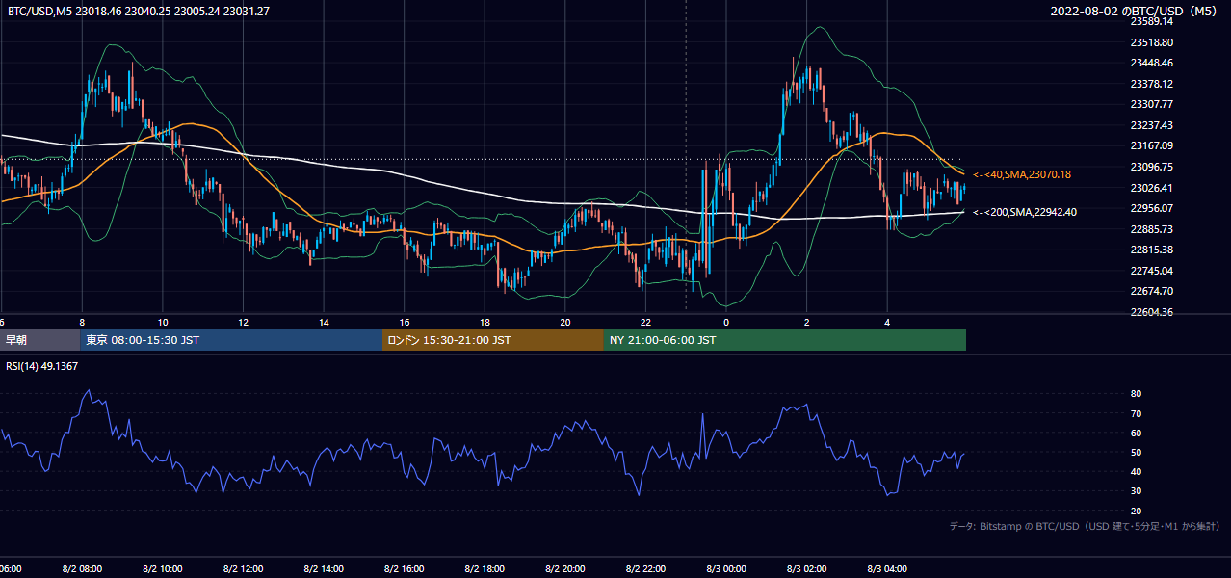Click RSI axis level 60

pos(1136,433)
